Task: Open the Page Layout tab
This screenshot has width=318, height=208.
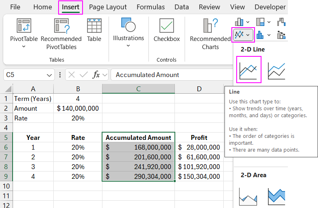Action: 108,7
